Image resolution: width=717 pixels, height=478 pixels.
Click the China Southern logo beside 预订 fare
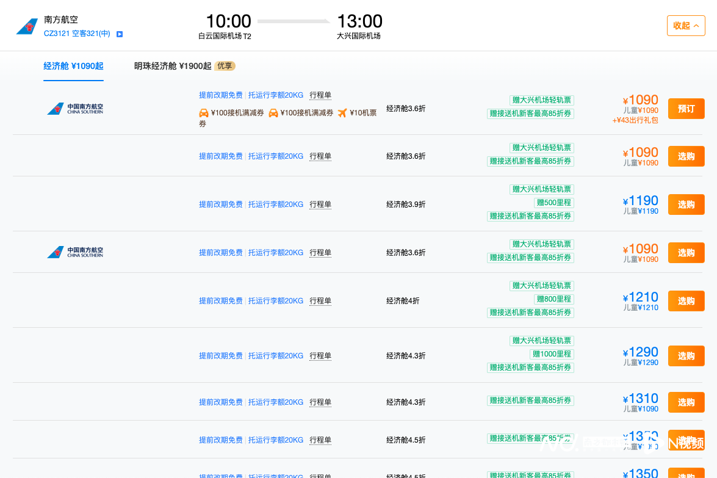(x=75, y=109)
